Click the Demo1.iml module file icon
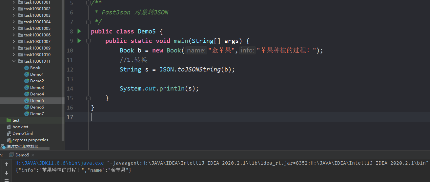The width and height of the screenshot is (430, 182). pos(9,133)
